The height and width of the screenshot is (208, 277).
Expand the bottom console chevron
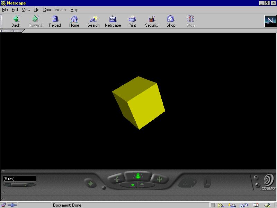click(3, 199)
